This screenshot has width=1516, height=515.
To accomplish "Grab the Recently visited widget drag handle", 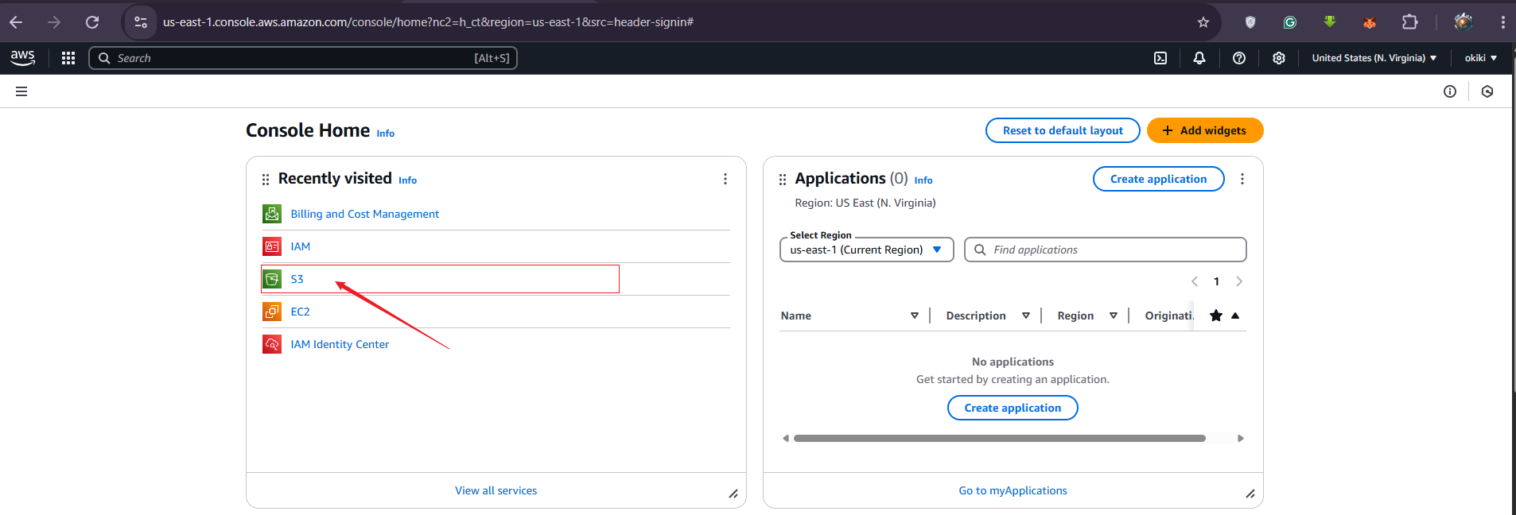I will tap(266, 180).
